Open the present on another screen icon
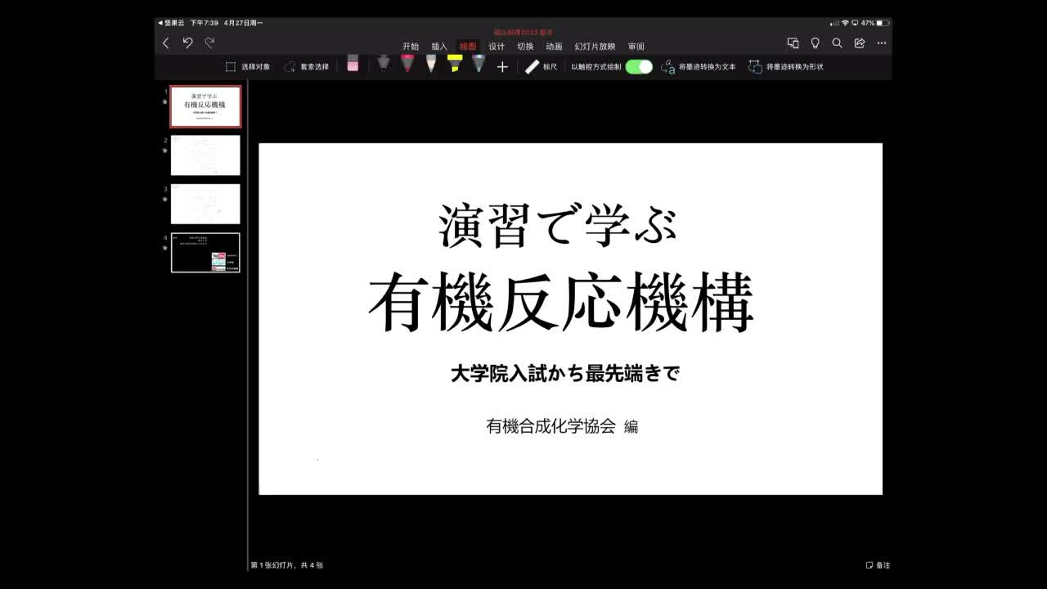 [793, 43]
